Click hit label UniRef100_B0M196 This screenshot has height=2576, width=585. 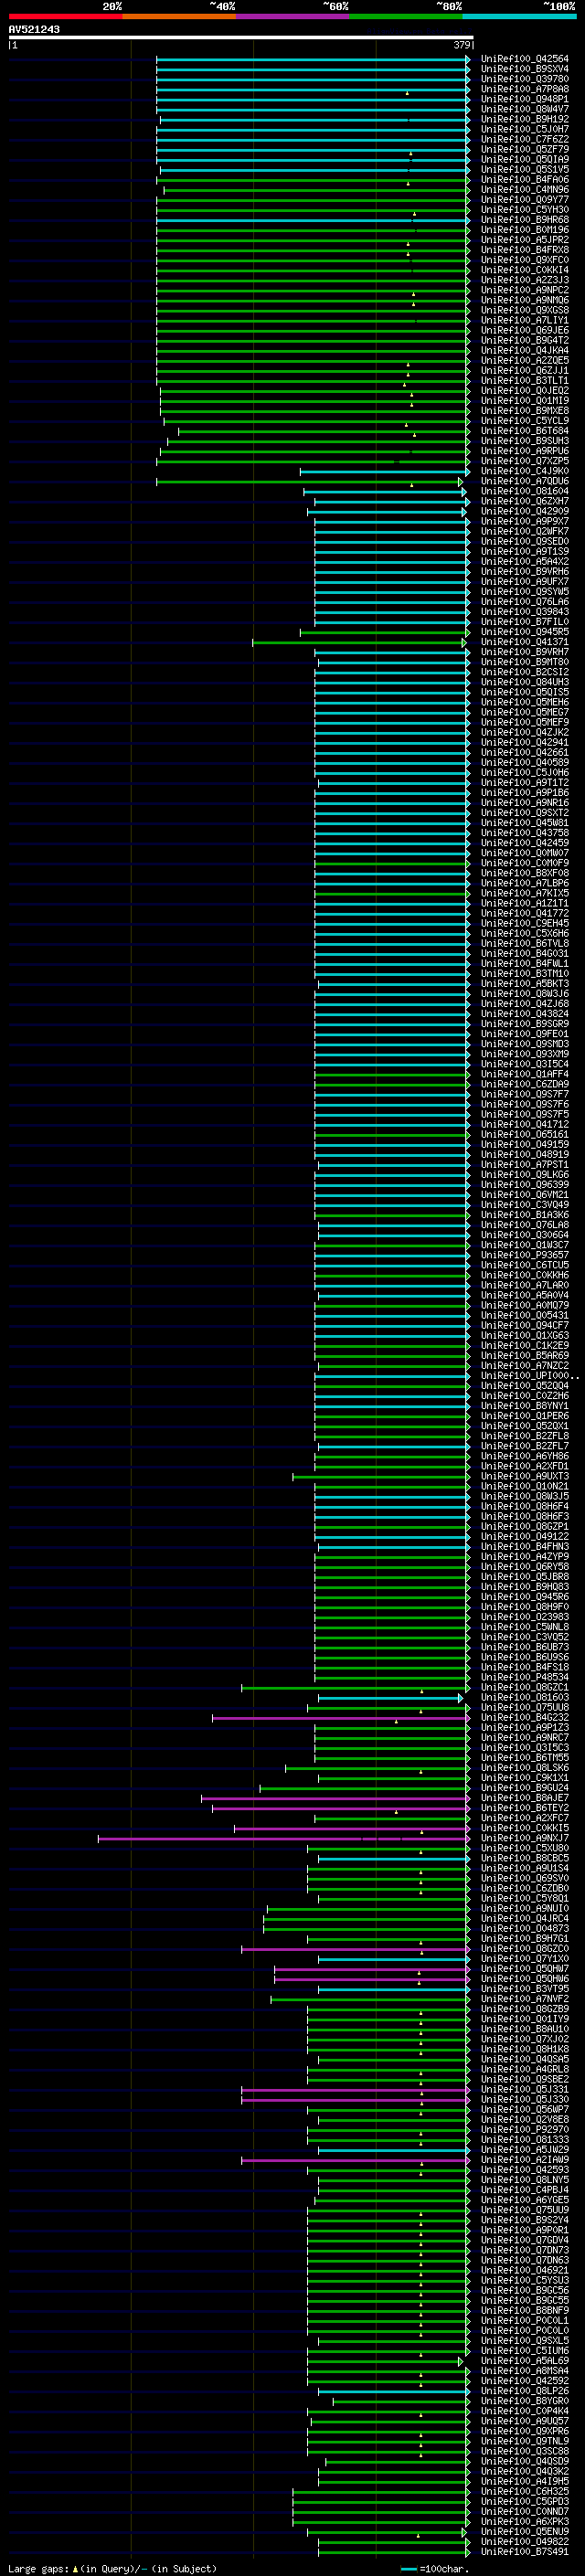(525, 230)
